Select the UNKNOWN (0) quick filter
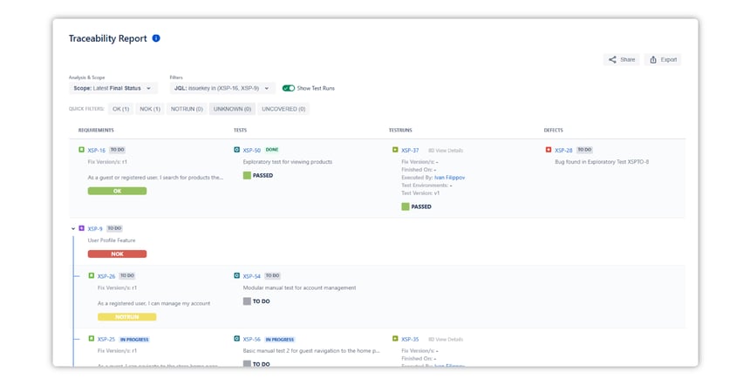This screenshot has width=750, height=385. point(232,109)
